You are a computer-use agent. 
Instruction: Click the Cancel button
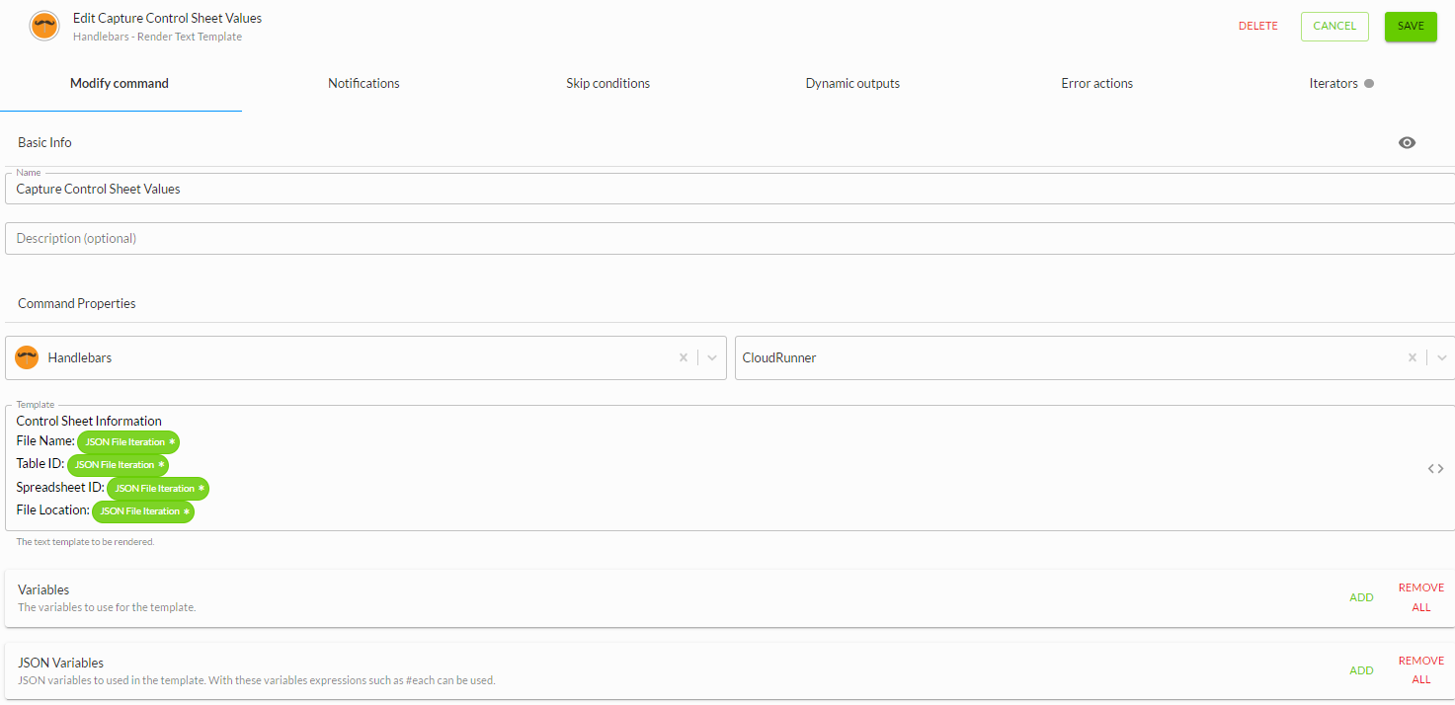[x=1334, y=27]
